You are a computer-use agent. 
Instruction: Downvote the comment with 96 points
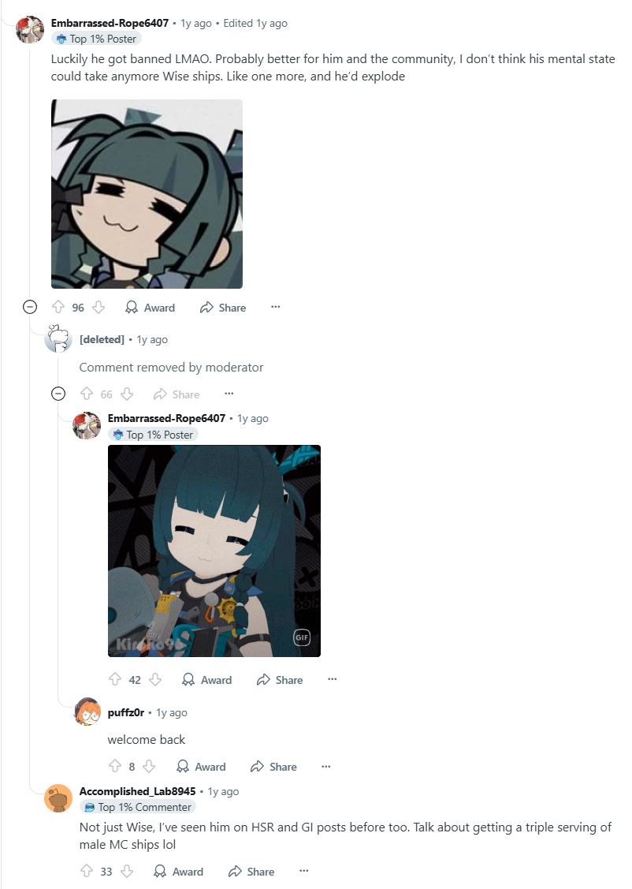pos(99,308)
